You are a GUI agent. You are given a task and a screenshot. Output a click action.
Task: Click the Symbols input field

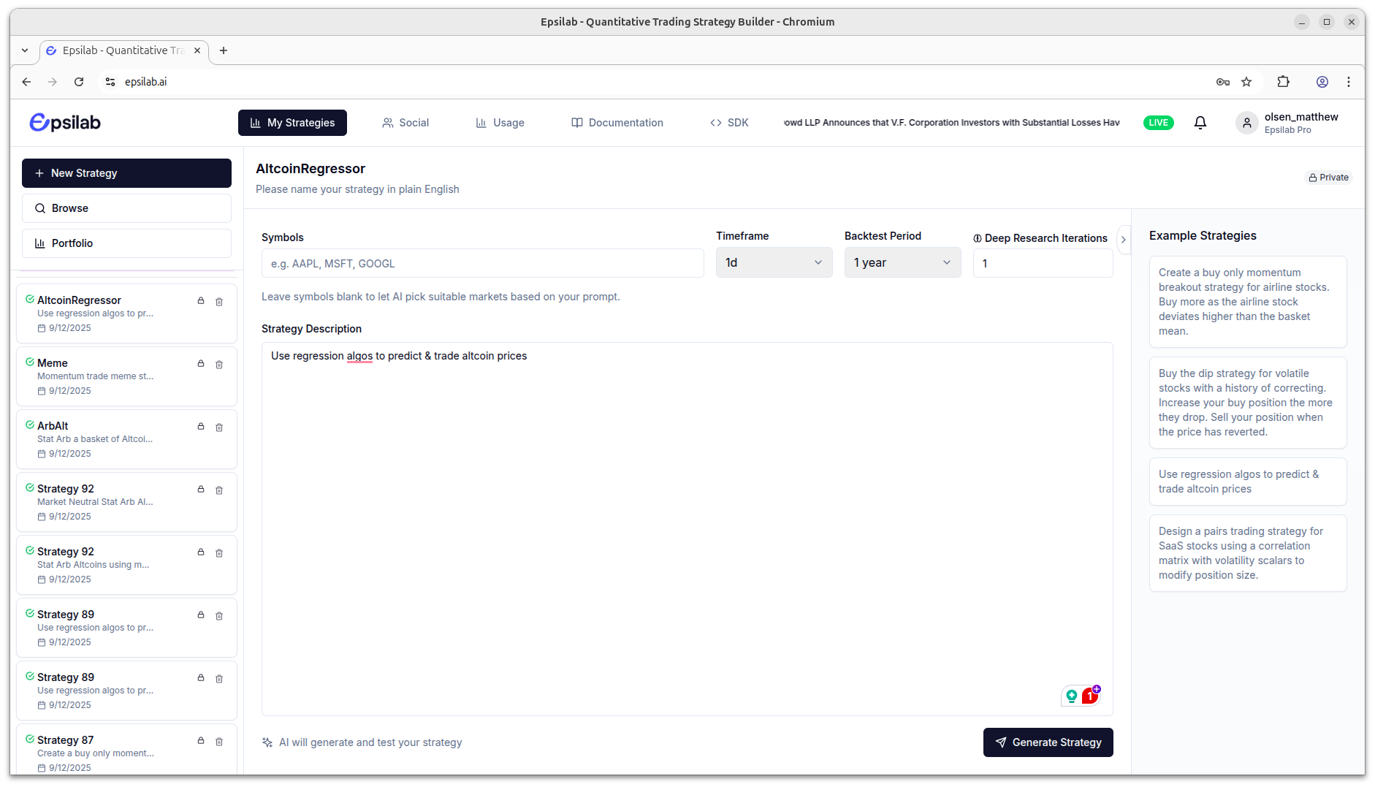pyautogui.click(x=482, y=264)
